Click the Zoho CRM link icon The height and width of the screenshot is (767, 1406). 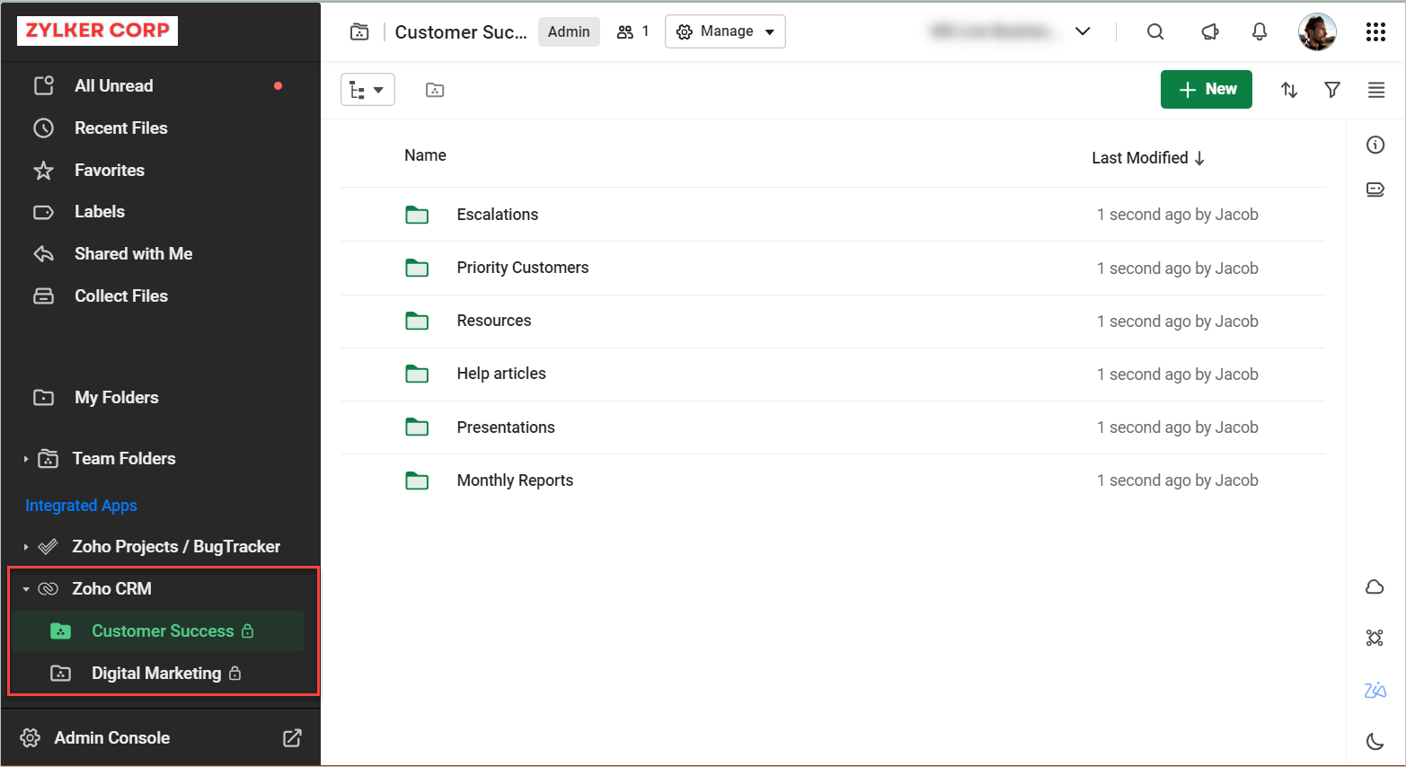tap(49, 589)
